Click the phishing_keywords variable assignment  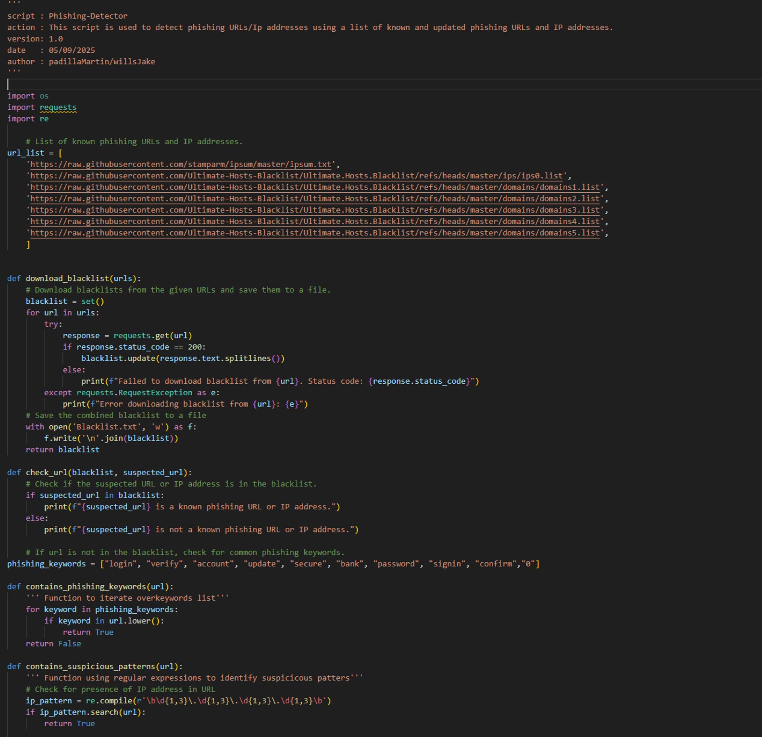coord(46,564)
